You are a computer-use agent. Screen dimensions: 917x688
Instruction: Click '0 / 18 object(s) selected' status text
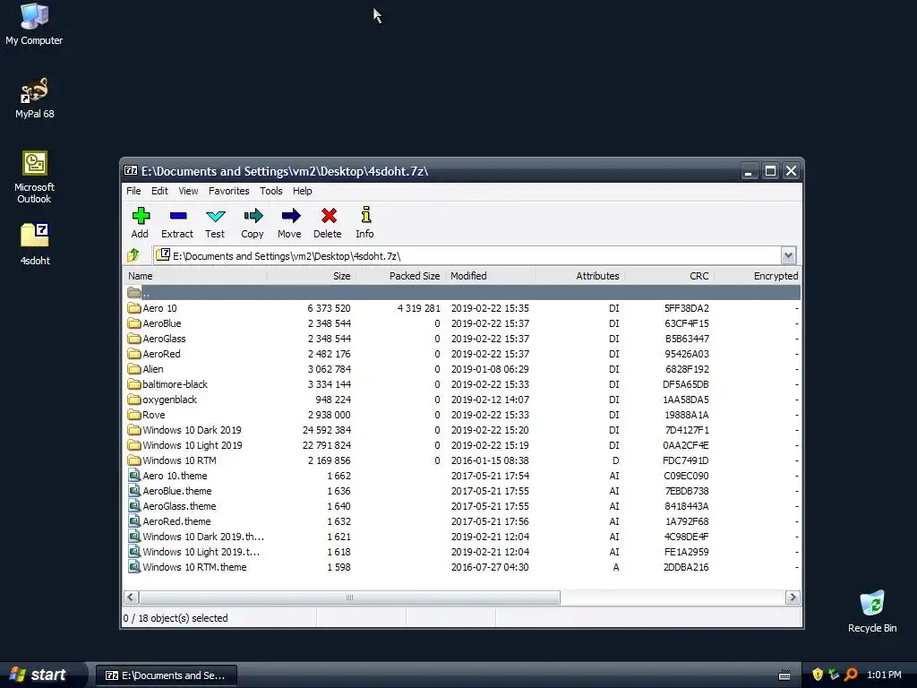(176, 618)
